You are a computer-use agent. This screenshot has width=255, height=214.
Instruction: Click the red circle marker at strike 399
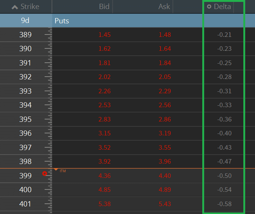point(44,174)
